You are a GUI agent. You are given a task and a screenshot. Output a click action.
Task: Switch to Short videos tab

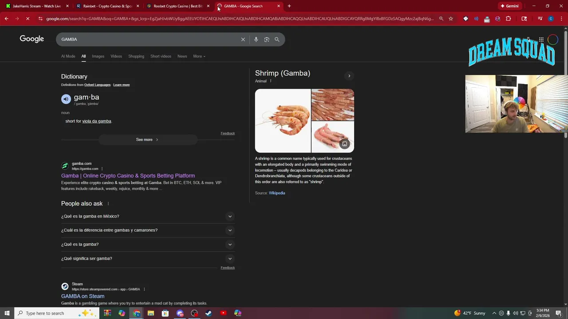pos(161,56)
